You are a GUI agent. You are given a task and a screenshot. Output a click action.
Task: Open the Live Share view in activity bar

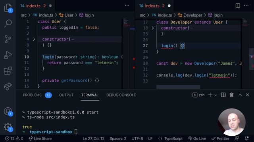coord(8,86)
